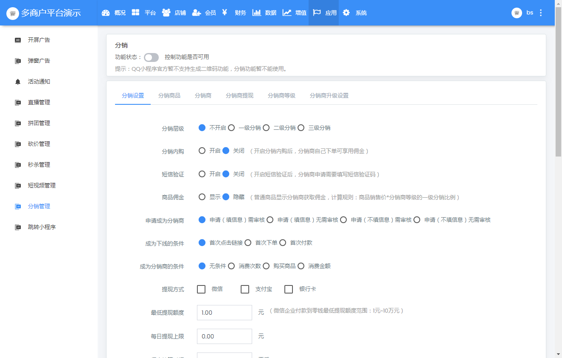Click the 系统 gear icon

click(x=346, y=13)
